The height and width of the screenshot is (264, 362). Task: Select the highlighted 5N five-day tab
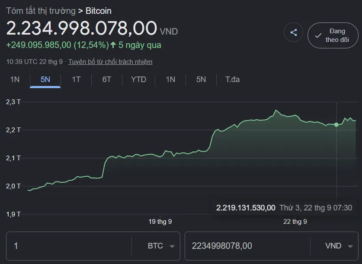[x=45, y=80]
